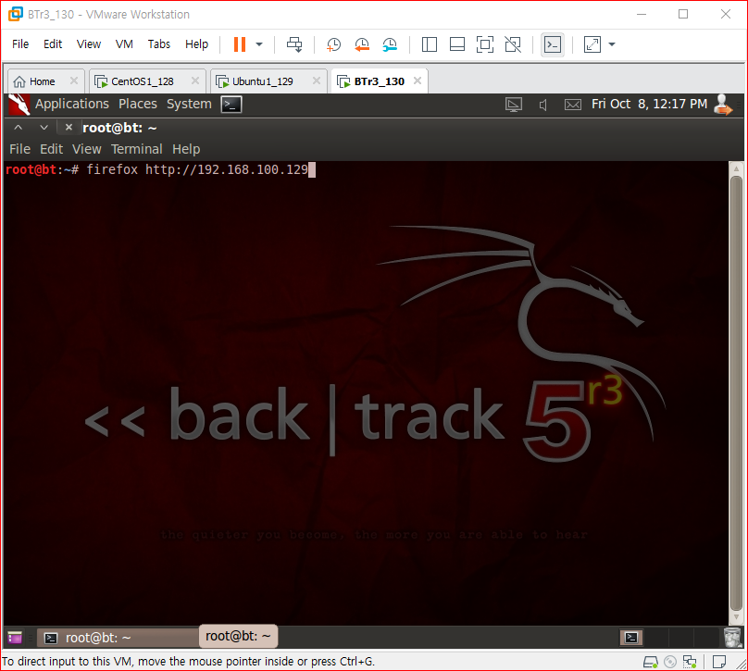Click the workspace switcher terminal thumbnail
The width and height of the screenshot is (748, 671).
click(631, 637)
